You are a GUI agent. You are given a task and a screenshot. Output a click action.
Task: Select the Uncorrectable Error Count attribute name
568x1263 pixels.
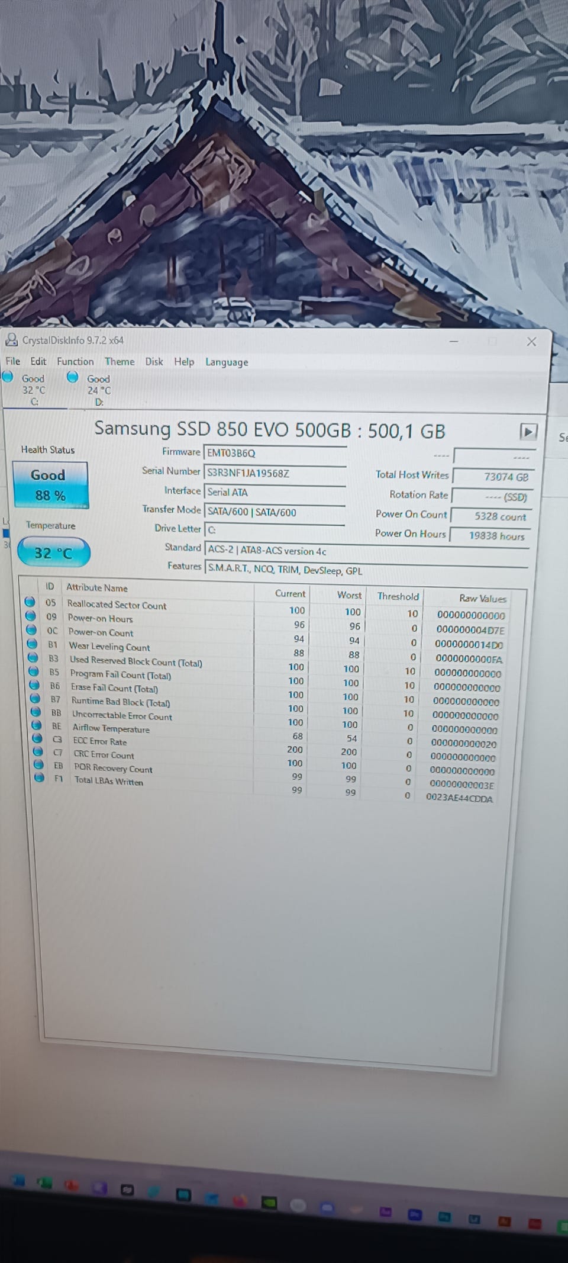click(x=122, y=715)
